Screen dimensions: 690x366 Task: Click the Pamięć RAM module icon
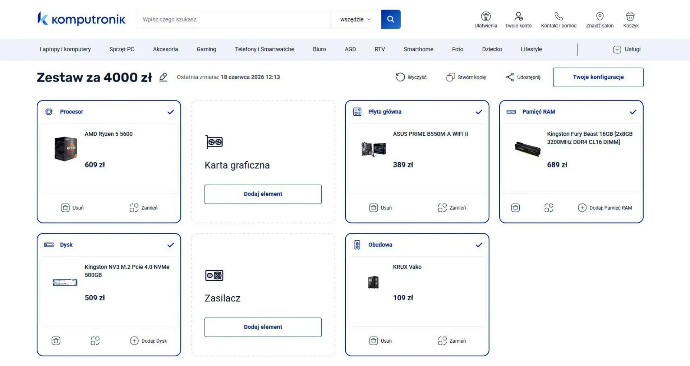[511, 112]
